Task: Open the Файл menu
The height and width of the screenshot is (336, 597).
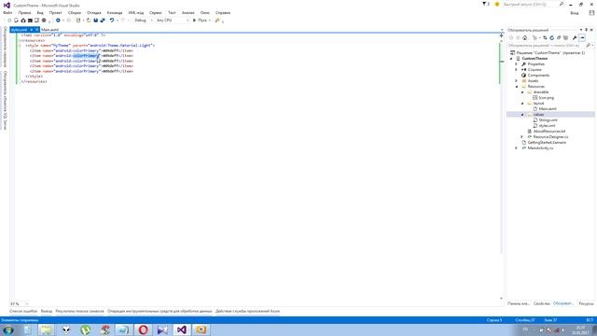Action: click(x=7, y=12)
